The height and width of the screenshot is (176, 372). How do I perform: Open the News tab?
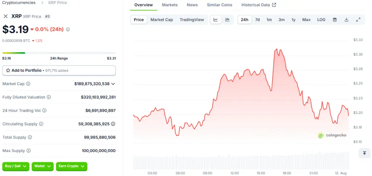coord(192,5)
